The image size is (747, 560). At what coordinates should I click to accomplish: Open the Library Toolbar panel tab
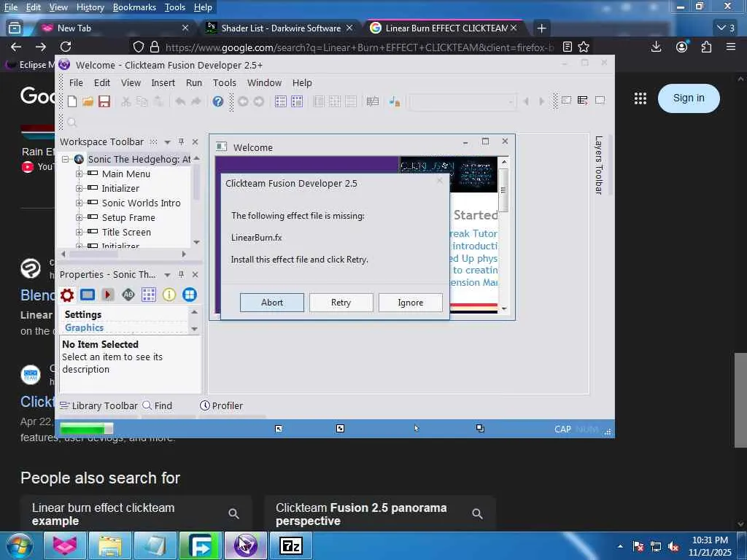tap(98, 405)
